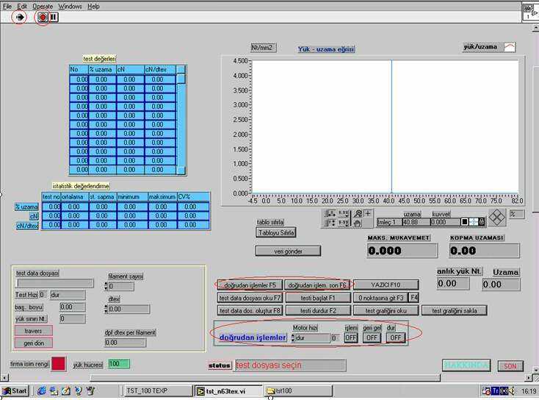Click the Tr language indicator in tray
The height and width of the screenshot is (400, 539).
[x=496, y=390]
